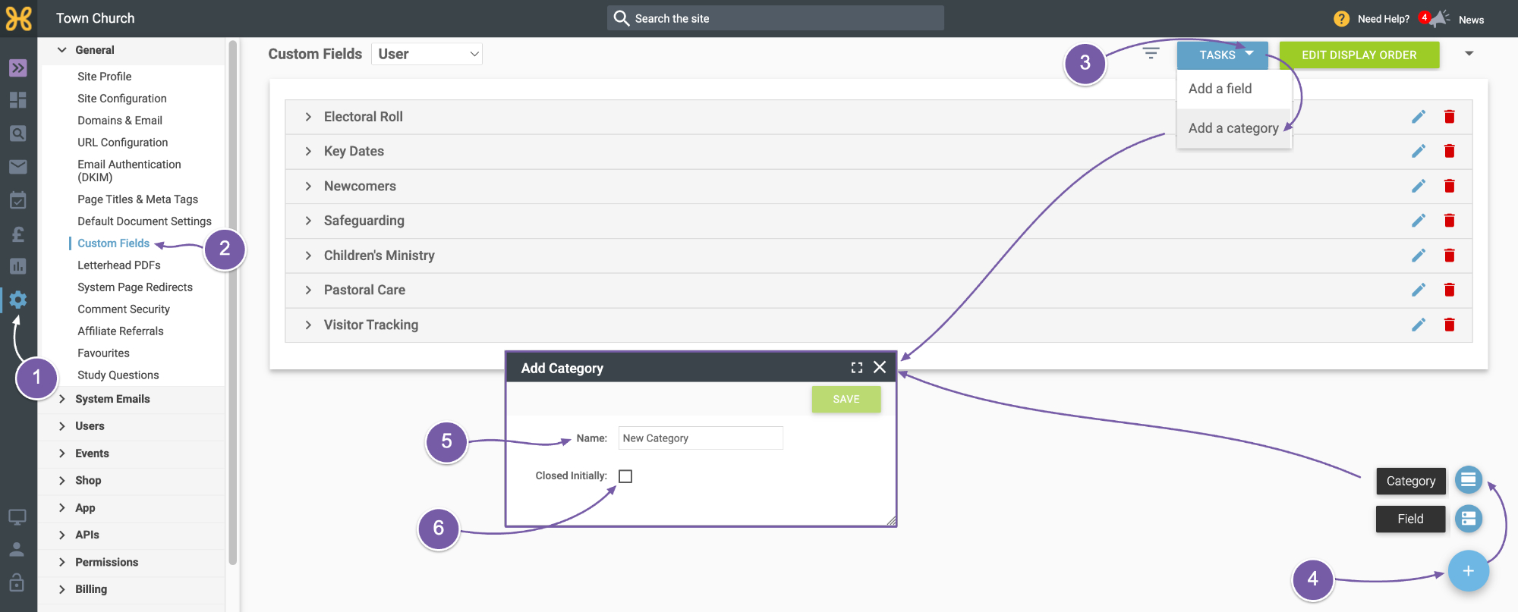Image resolution: width=1518 pixels, height=612 pixels.
Task: Edit the Children's Ministry pencil icon
Action: point(1419,256)
